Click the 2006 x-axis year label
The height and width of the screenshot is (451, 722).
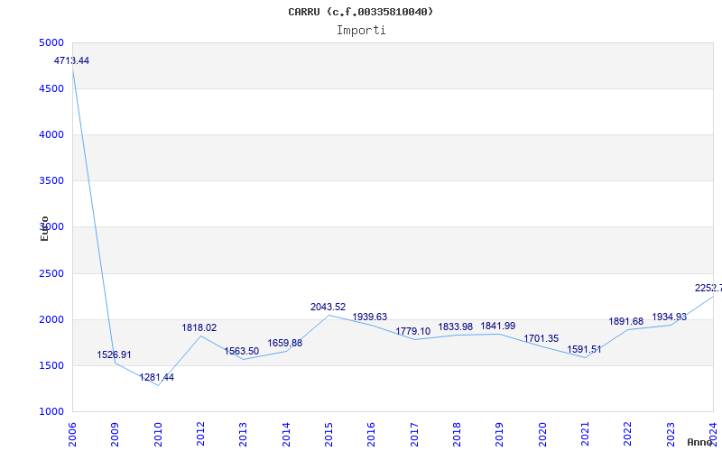pyautogui.click(x=72, y=435)
